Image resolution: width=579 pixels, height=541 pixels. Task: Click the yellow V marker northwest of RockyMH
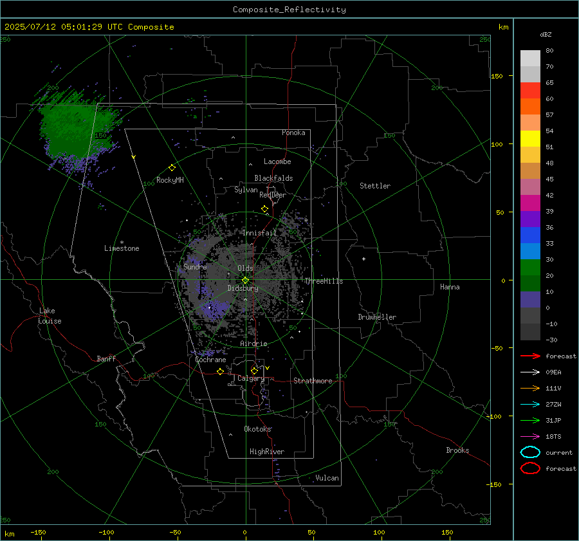click(134, 158)
